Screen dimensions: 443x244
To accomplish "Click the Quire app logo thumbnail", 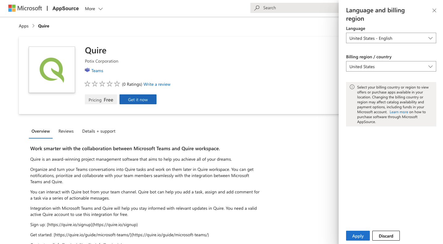I will (x=52, y=70).
